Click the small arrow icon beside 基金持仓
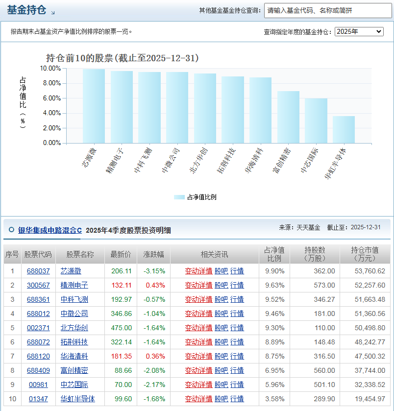The image size is (394, 411). tap(53, 12)
